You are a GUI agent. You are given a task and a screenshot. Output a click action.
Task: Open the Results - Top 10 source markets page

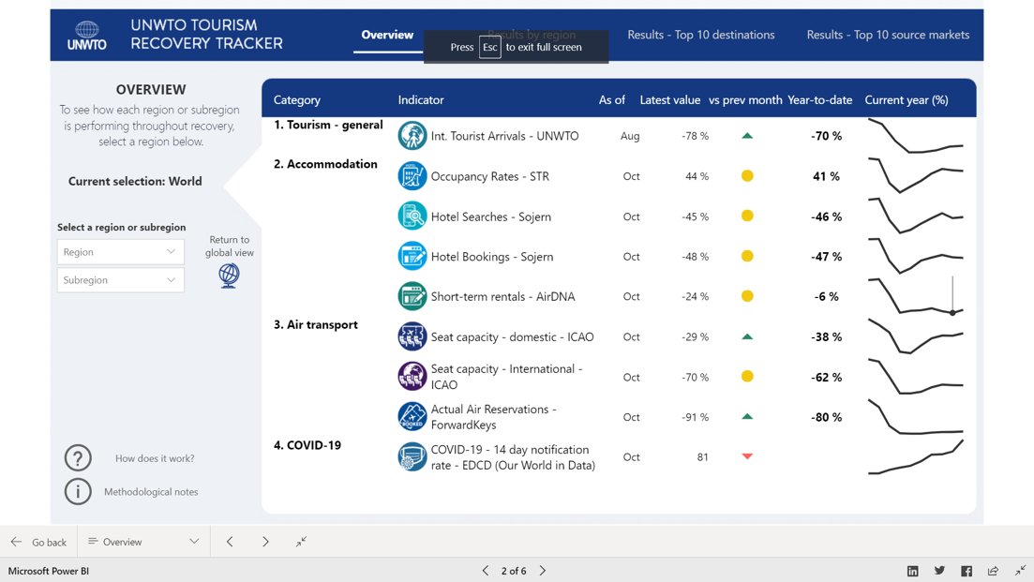pos(887,34)
